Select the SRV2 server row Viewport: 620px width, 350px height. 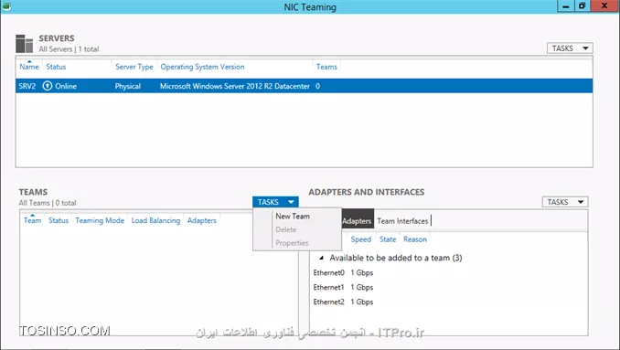pos(304,86)
